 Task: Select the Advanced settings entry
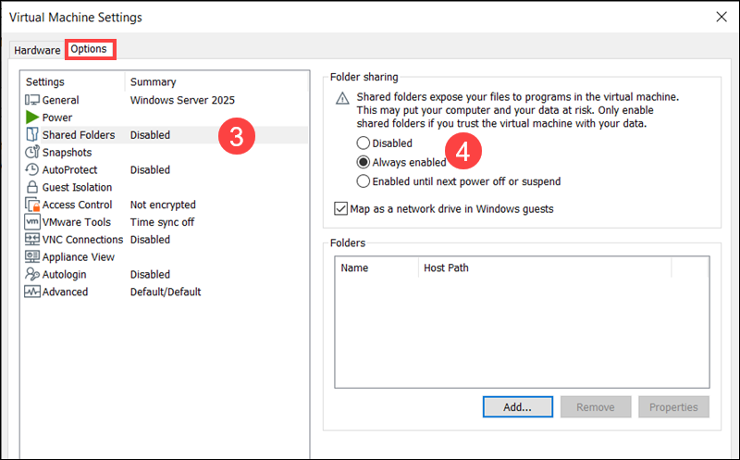pyautogui.click(x=65, y=292)
